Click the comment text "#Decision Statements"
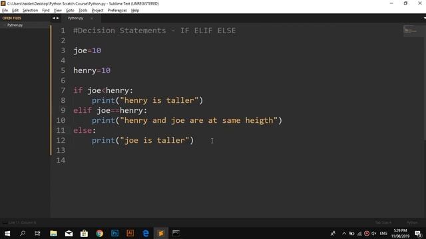 pos(120,31)
